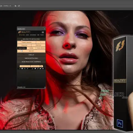Click the gradient square icon in Beautify bottom toolbar

click(x=35, y=68)
